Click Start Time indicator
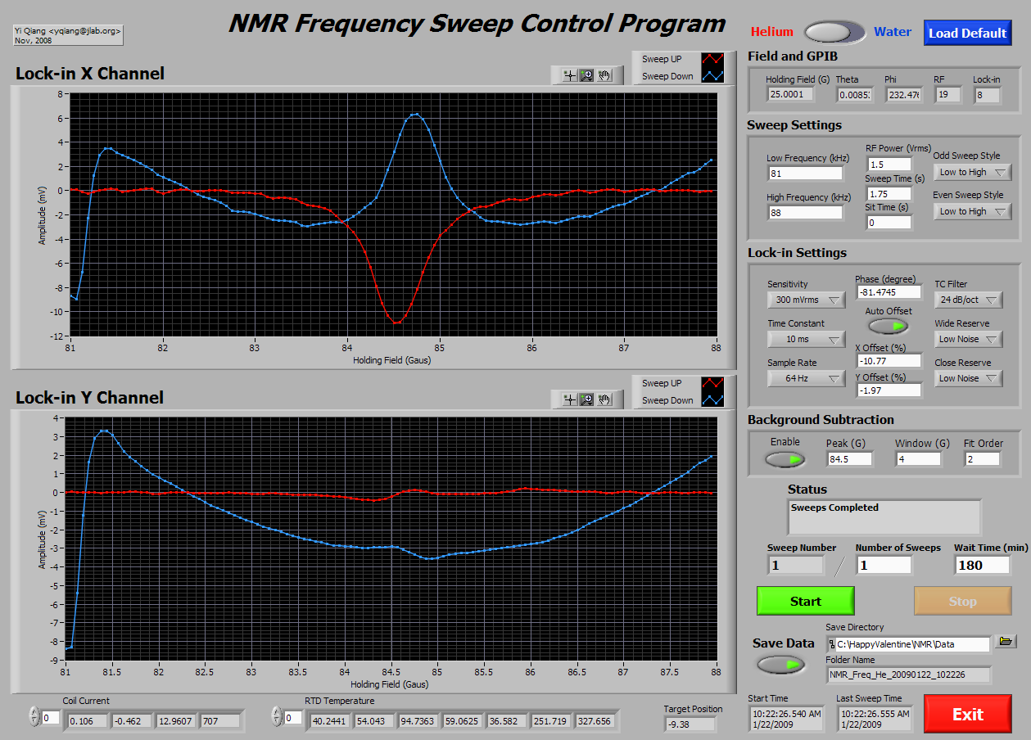1031x740 pixels. [x=786, y=719]
